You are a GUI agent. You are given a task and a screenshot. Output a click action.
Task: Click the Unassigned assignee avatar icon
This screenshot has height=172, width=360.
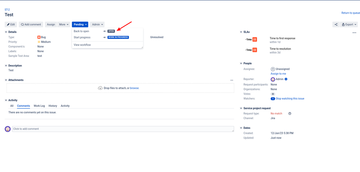tap(273, 69)
